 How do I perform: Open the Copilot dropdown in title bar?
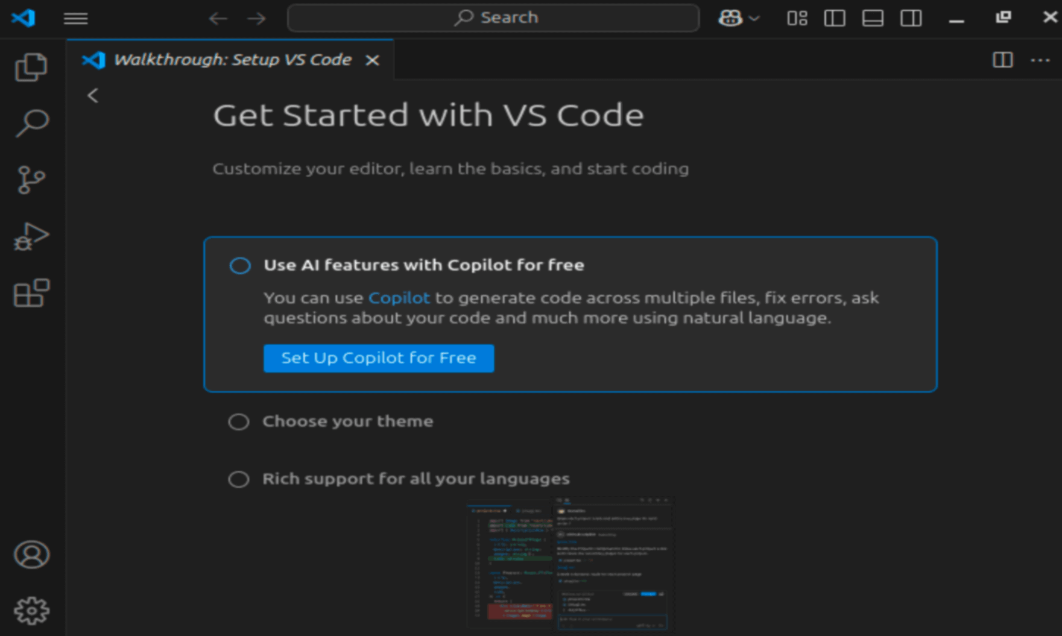coord(754,18)
